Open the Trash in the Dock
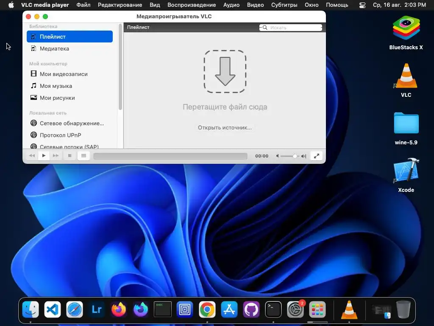The image size is (434, 326). click(403, 309)
